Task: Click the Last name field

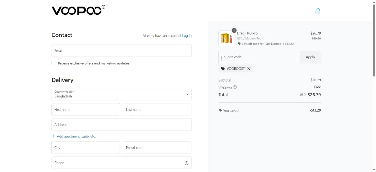Action: coord(157,110)
